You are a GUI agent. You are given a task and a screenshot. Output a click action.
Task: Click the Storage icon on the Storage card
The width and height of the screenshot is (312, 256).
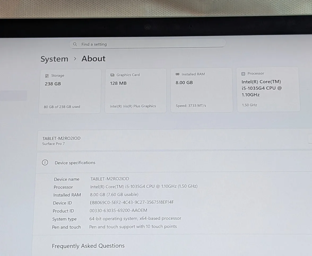[47, 76]
